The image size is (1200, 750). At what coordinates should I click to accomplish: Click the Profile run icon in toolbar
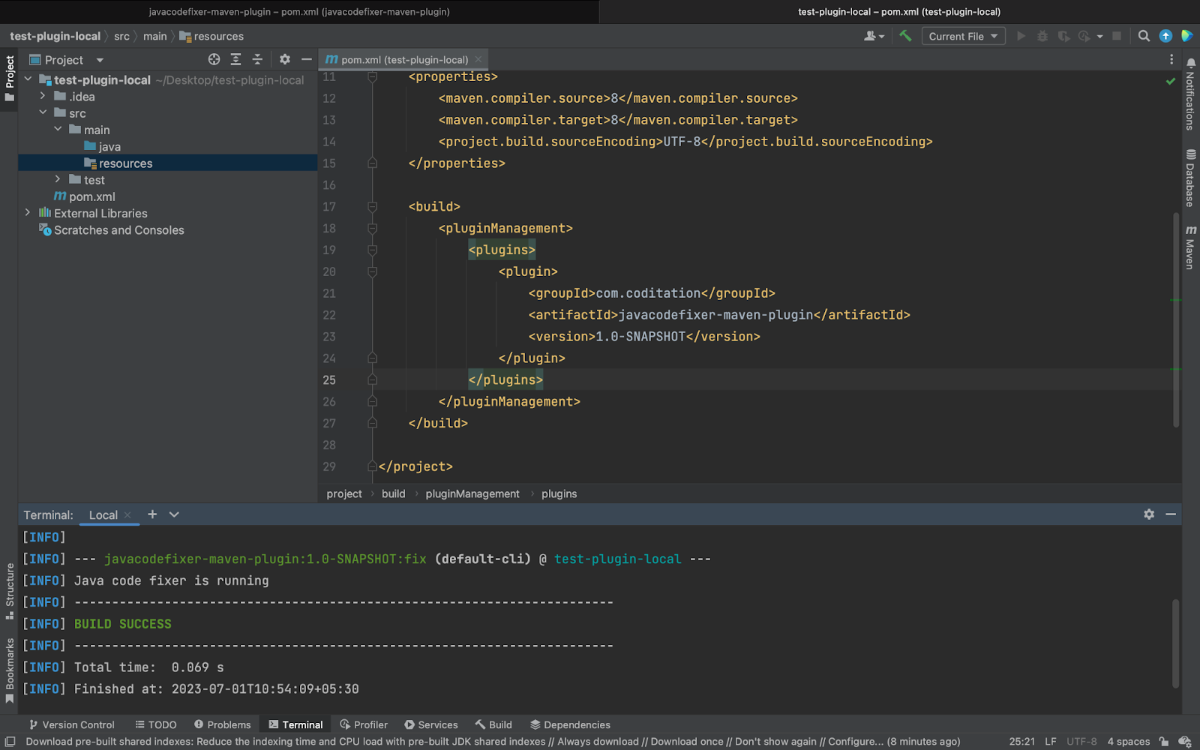pos(1084,36)
